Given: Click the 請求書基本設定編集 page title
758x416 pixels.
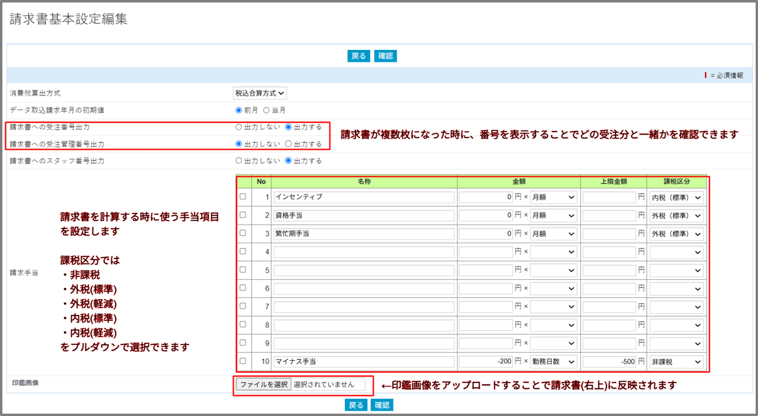Looking at the screenshot, I should pyautogui.click(x=69, y=19).
